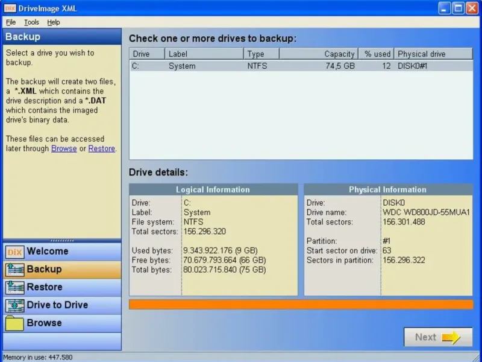Click the Browse folder icon
482x362 pixels.
14,323
